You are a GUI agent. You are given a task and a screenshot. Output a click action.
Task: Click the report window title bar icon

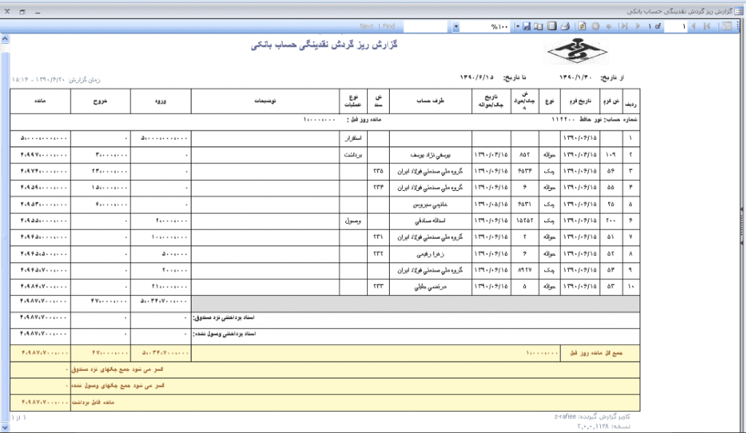click(739, 12)
